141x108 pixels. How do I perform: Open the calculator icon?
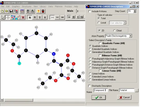(28, 11)
